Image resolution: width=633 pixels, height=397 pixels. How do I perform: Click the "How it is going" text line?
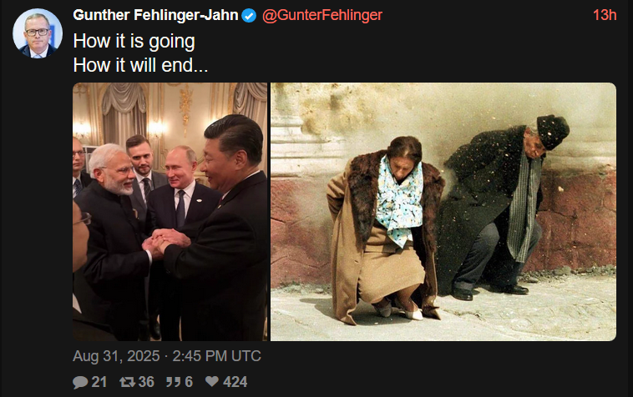tap(134, 42)
